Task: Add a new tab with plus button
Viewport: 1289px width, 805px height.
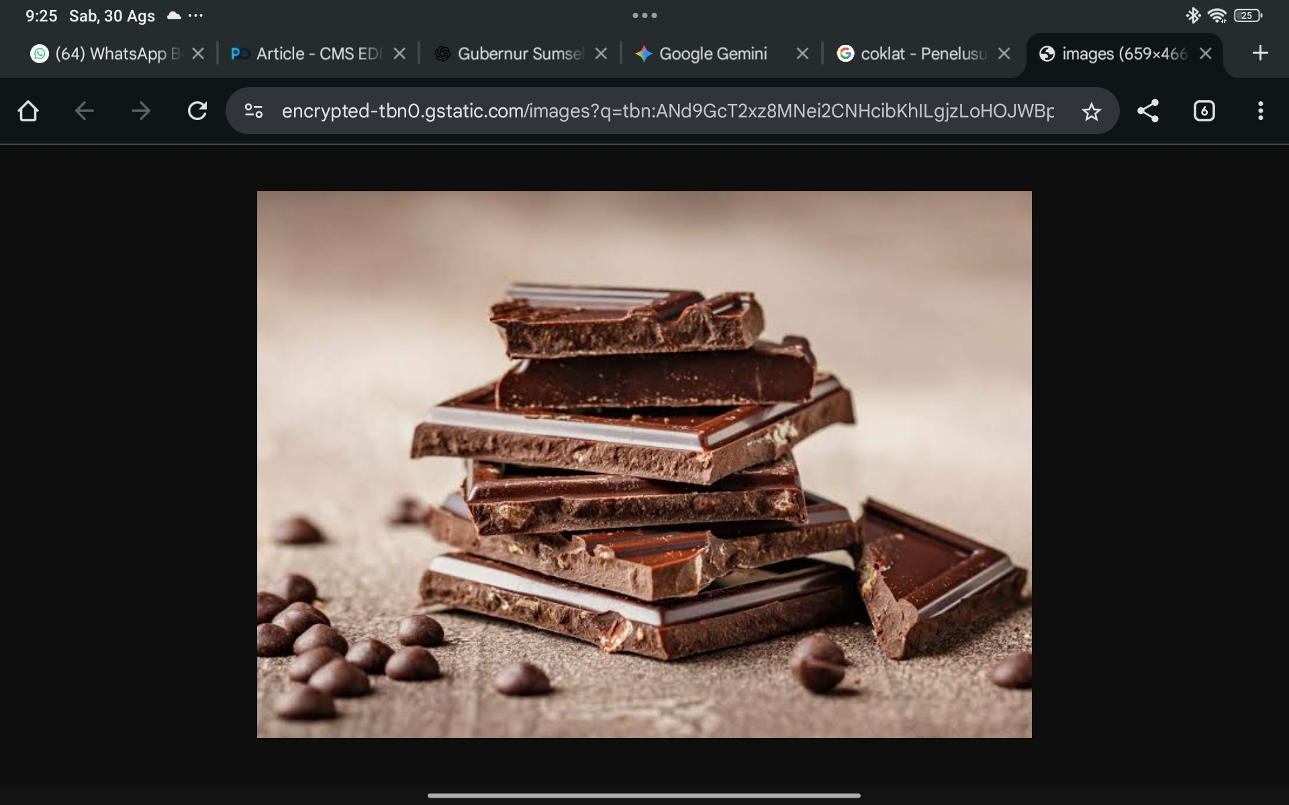Action: tap(1260, 53)
